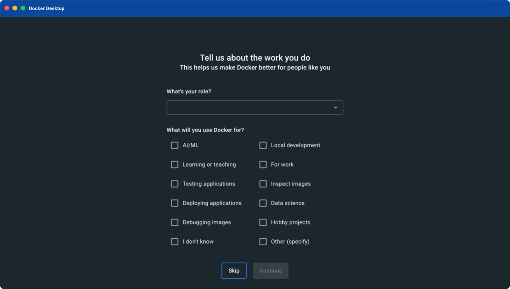The image size is (510, 289).
Task: Check the AI/ML checkbox
Action: [x=175, y=145]
